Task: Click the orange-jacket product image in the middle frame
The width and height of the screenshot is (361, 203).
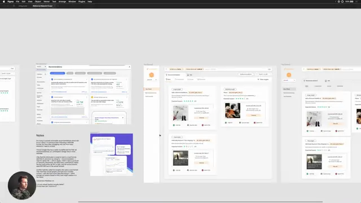Action: click(x=232, y=111)
